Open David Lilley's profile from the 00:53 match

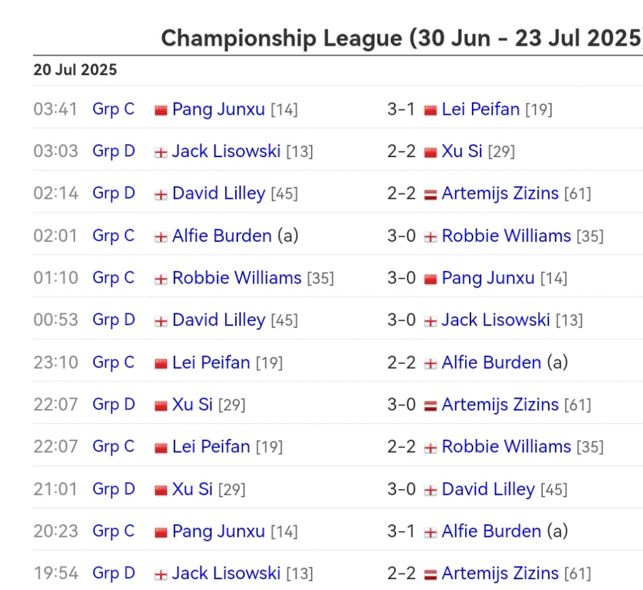coord(218,320)
